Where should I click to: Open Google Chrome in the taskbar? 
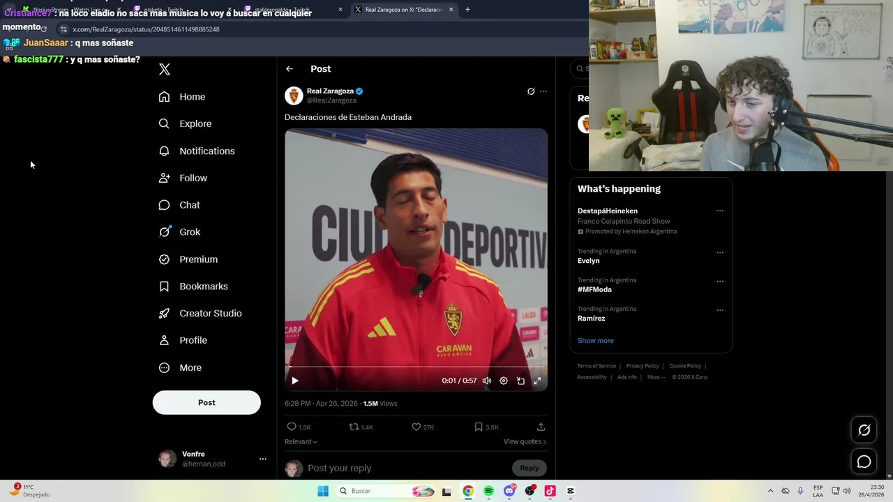click(468, 491)
